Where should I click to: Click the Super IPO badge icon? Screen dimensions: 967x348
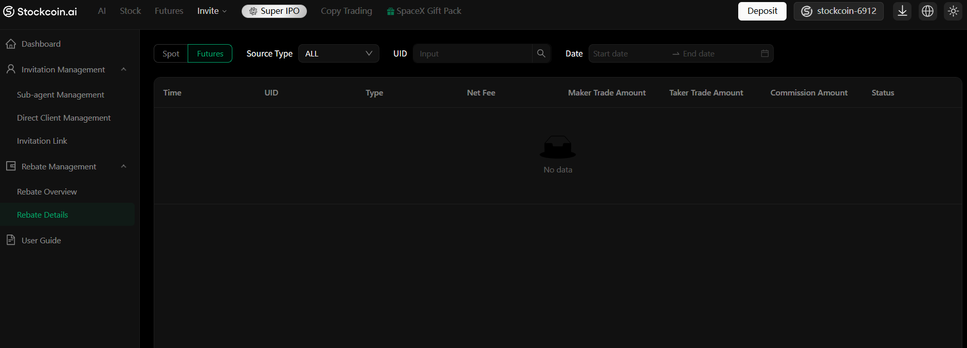coord(253,11)
